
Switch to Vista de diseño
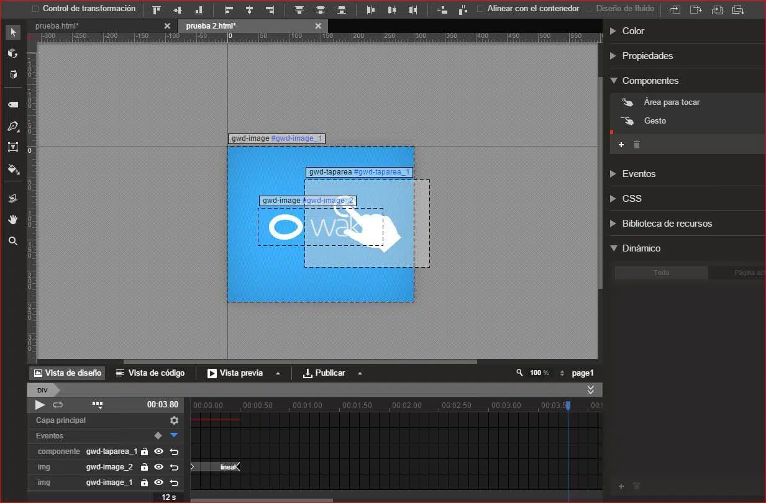[x=67, y=373]
